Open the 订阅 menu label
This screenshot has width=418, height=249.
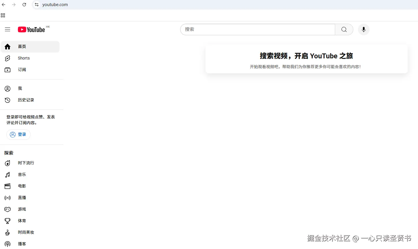tap(22, 70)
